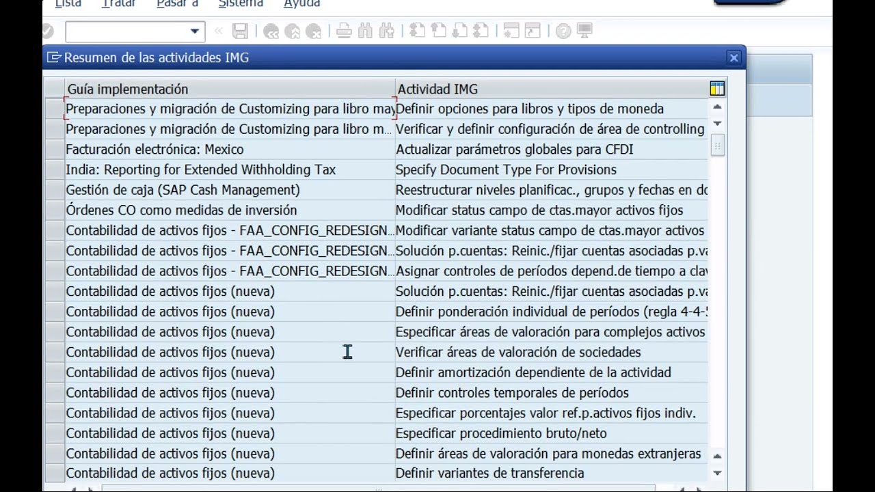Click scroll-down arrow beside Verificar y definir row
This screenshot has height=492, width=875.
click(717, 124)
